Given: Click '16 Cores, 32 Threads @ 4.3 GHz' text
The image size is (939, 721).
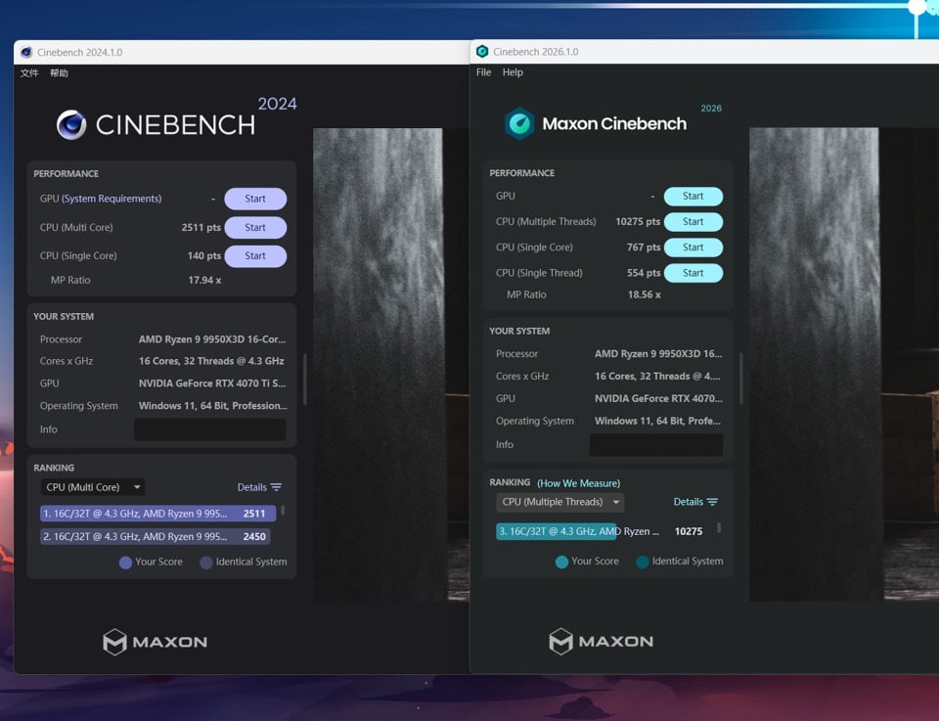Looking at the screenshot, I should click(x=211, y=361).
